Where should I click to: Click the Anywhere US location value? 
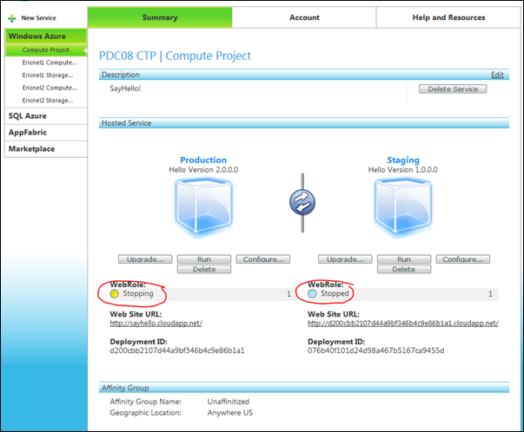pyautogui.click(x=230, y=413)
